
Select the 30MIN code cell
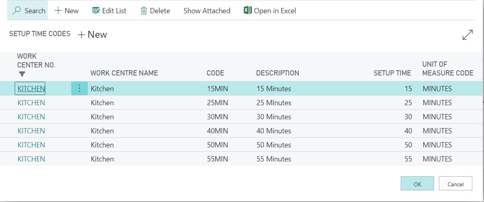point(217,117)
